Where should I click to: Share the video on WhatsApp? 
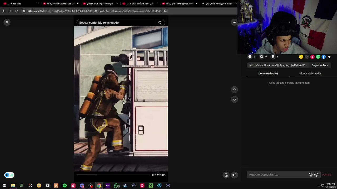point(318,57)
